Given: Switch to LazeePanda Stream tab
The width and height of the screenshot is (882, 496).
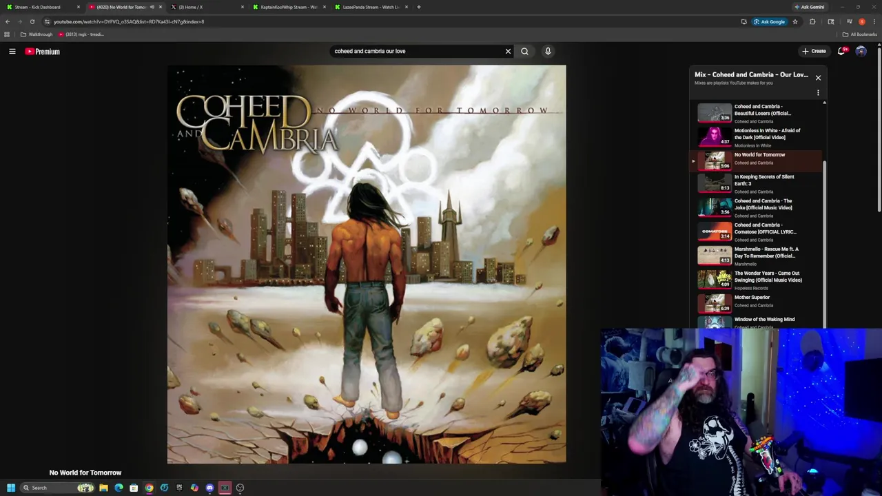Looking at the screenshot, I should pos(371,7).
